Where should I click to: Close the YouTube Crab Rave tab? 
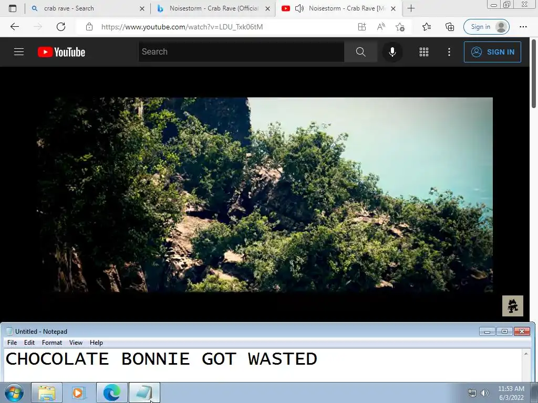point(393,9)
